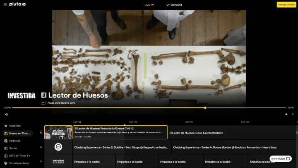Click the rating badge beside Fosas de la Guerra Civil
This screenshot has height=168, width=298.
point(43,103)
